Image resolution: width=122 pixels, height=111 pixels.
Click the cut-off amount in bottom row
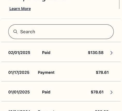(x=102, y=110)
